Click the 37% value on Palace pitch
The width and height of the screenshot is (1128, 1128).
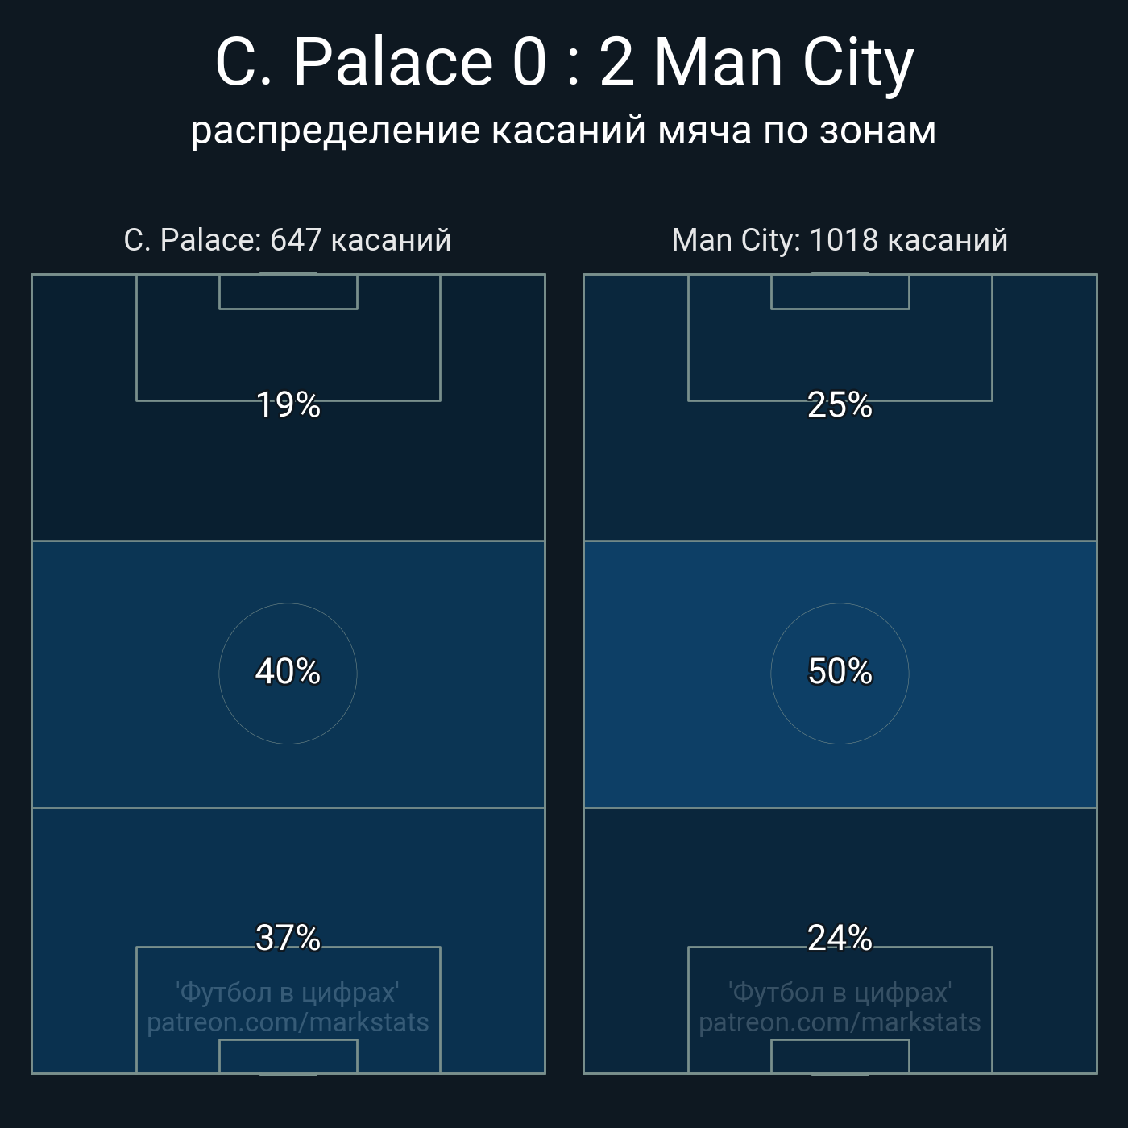coord(288,938)
